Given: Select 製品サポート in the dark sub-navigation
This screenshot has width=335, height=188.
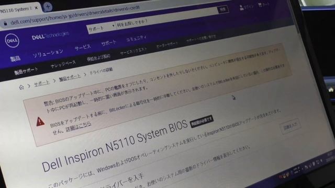Looking at the screenshot, I should [x=26, y=71].
